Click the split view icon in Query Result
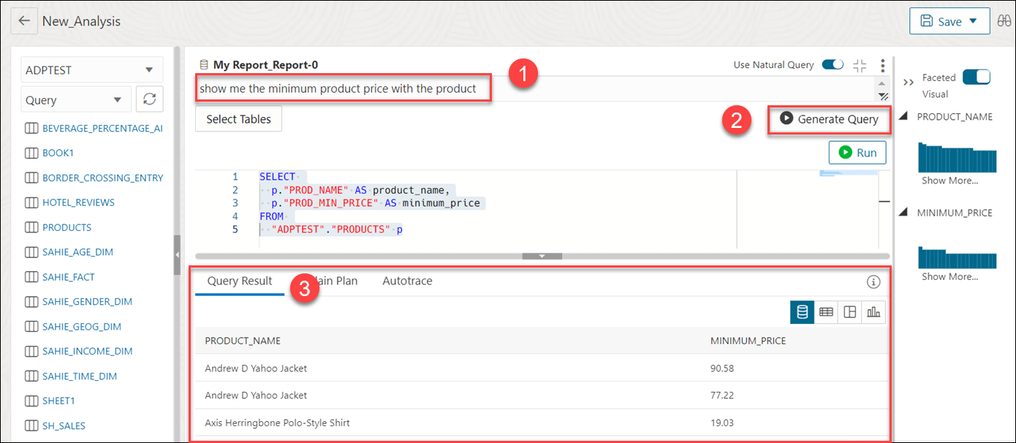 coord(849,311)
